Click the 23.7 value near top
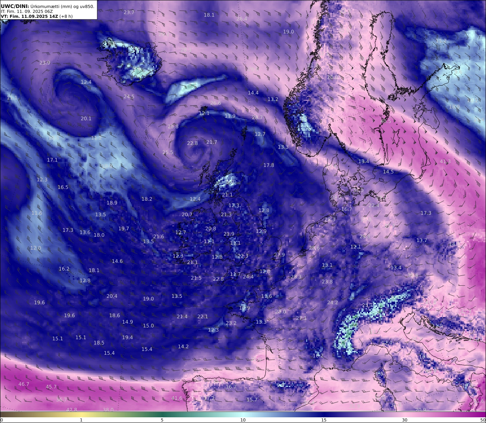This screenshot has width=486, height=423. pos(129,12)
